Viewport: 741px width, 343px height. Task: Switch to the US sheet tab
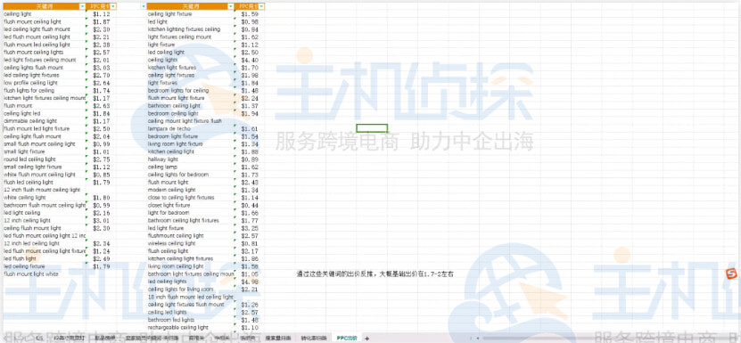[39, 339]
